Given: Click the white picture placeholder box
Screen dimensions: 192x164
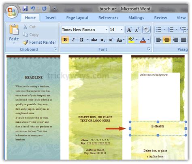Looking at the screenshot, I should [x=159, y=97].
